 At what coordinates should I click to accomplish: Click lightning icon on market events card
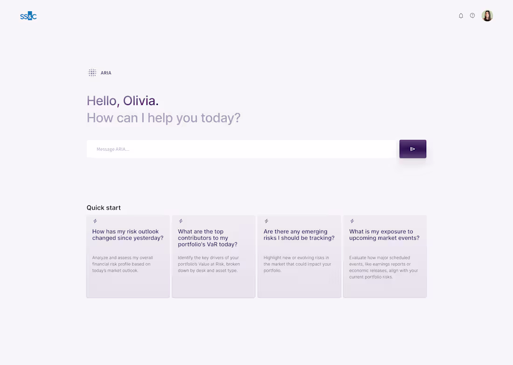pos(352,221)
